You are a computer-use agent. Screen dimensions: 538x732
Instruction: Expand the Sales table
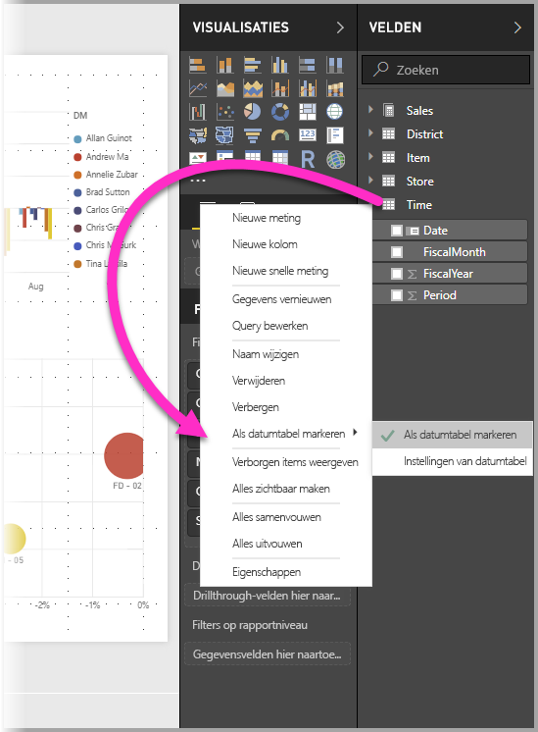pos(370,110)
